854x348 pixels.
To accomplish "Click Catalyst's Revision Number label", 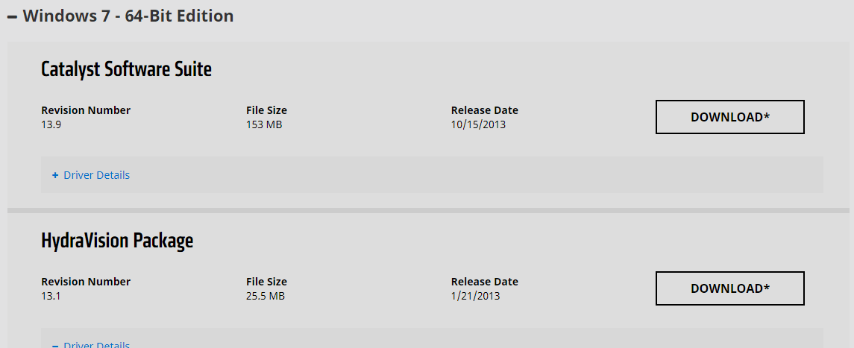I will tap(86, 110).
